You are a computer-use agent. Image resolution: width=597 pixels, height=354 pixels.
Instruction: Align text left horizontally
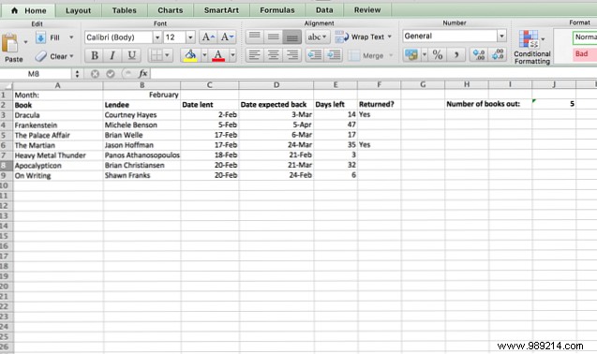coord(254,55)
